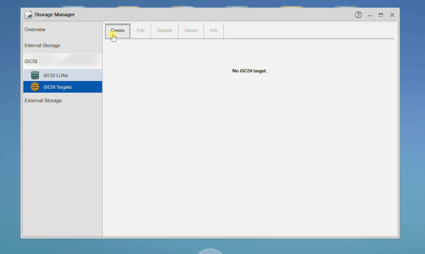This screenshot has width=425, height=254.
Task: Minimize the Storage Manager window
Action: 370,15
